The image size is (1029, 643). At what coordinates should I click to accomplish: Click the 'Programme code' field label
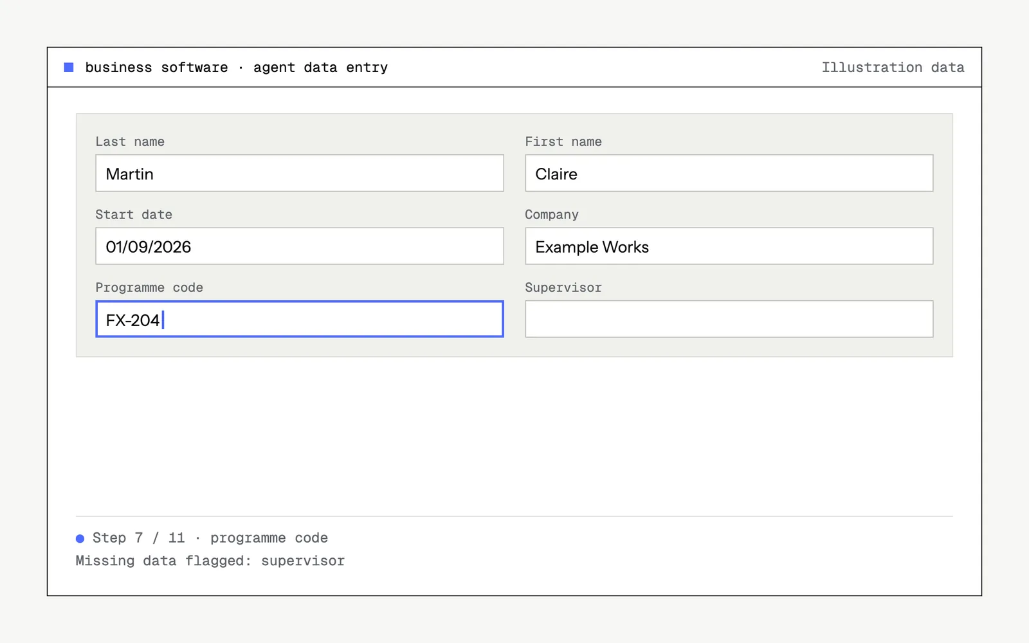(x=149, y=287)
